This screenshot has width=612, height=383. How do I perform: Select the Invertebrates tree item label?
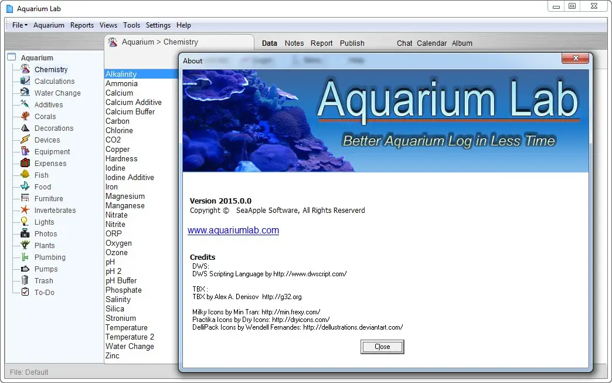pyautogui.click(x=55, y=210)
